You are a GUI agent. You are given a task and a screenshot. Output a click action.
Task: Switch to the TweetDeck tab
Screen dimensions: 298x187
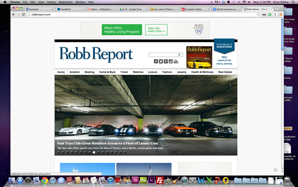[x=71, y=9]
